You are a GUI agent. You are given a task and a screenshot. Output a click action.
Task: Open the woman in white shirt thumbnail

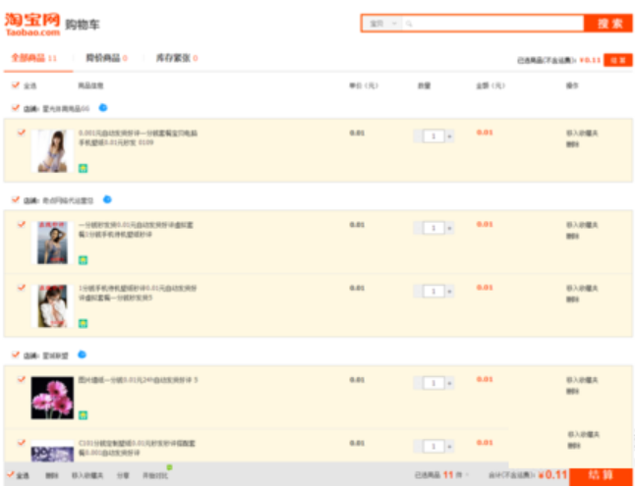click(52, 306)
